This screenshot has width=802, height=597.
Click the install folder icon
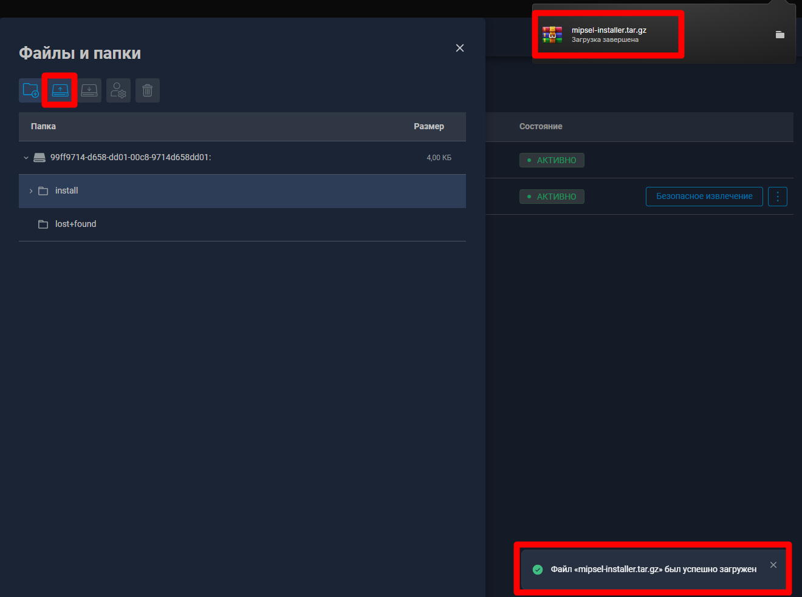point(43,191)
